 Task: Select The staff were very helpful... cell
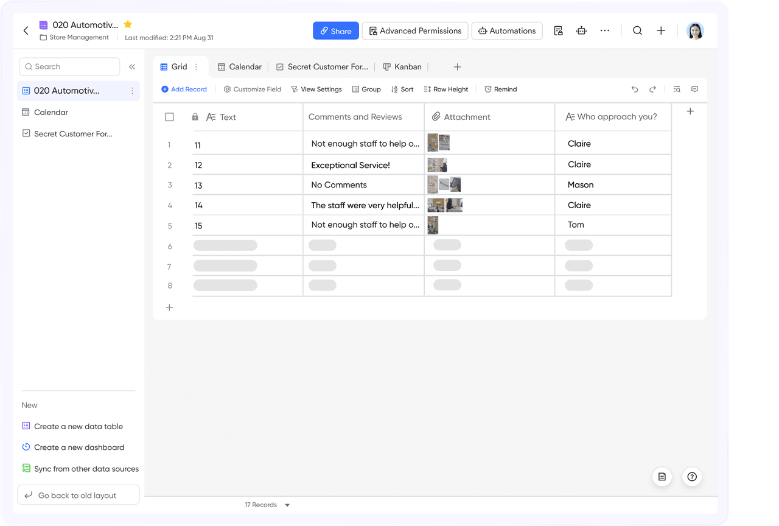363,205
